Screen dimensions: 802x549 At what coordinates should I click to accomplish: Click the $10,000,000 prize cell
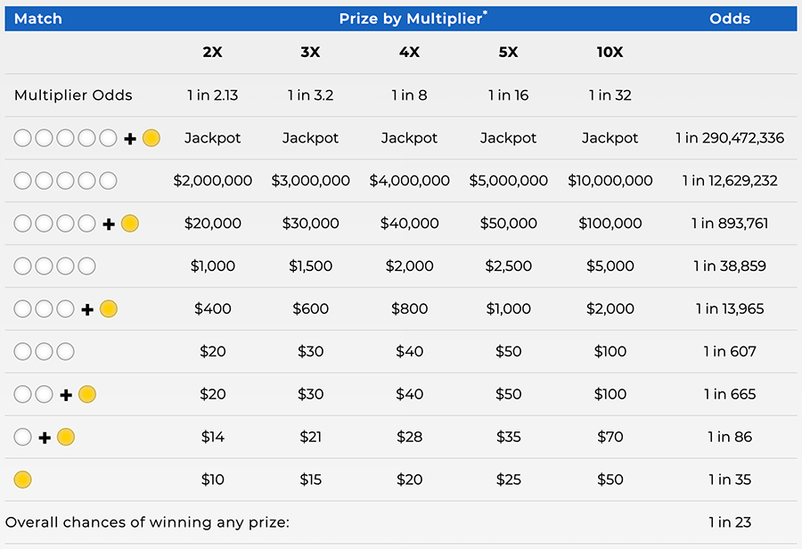tap(610, 181)
